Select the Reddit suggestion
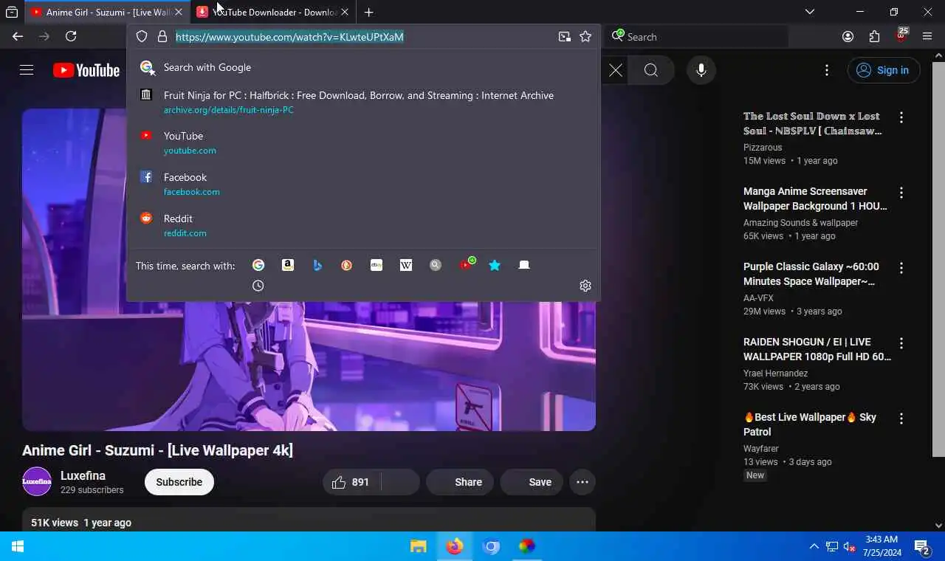 [x=363, y=225]
